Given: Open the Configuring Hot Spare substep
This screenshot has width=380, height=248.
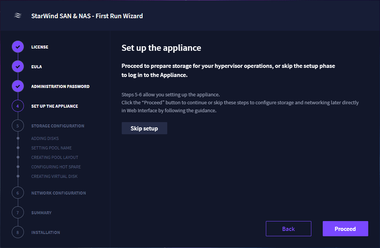Looking at the screenshot, I should pyautogui.click(x=56, y=167).
